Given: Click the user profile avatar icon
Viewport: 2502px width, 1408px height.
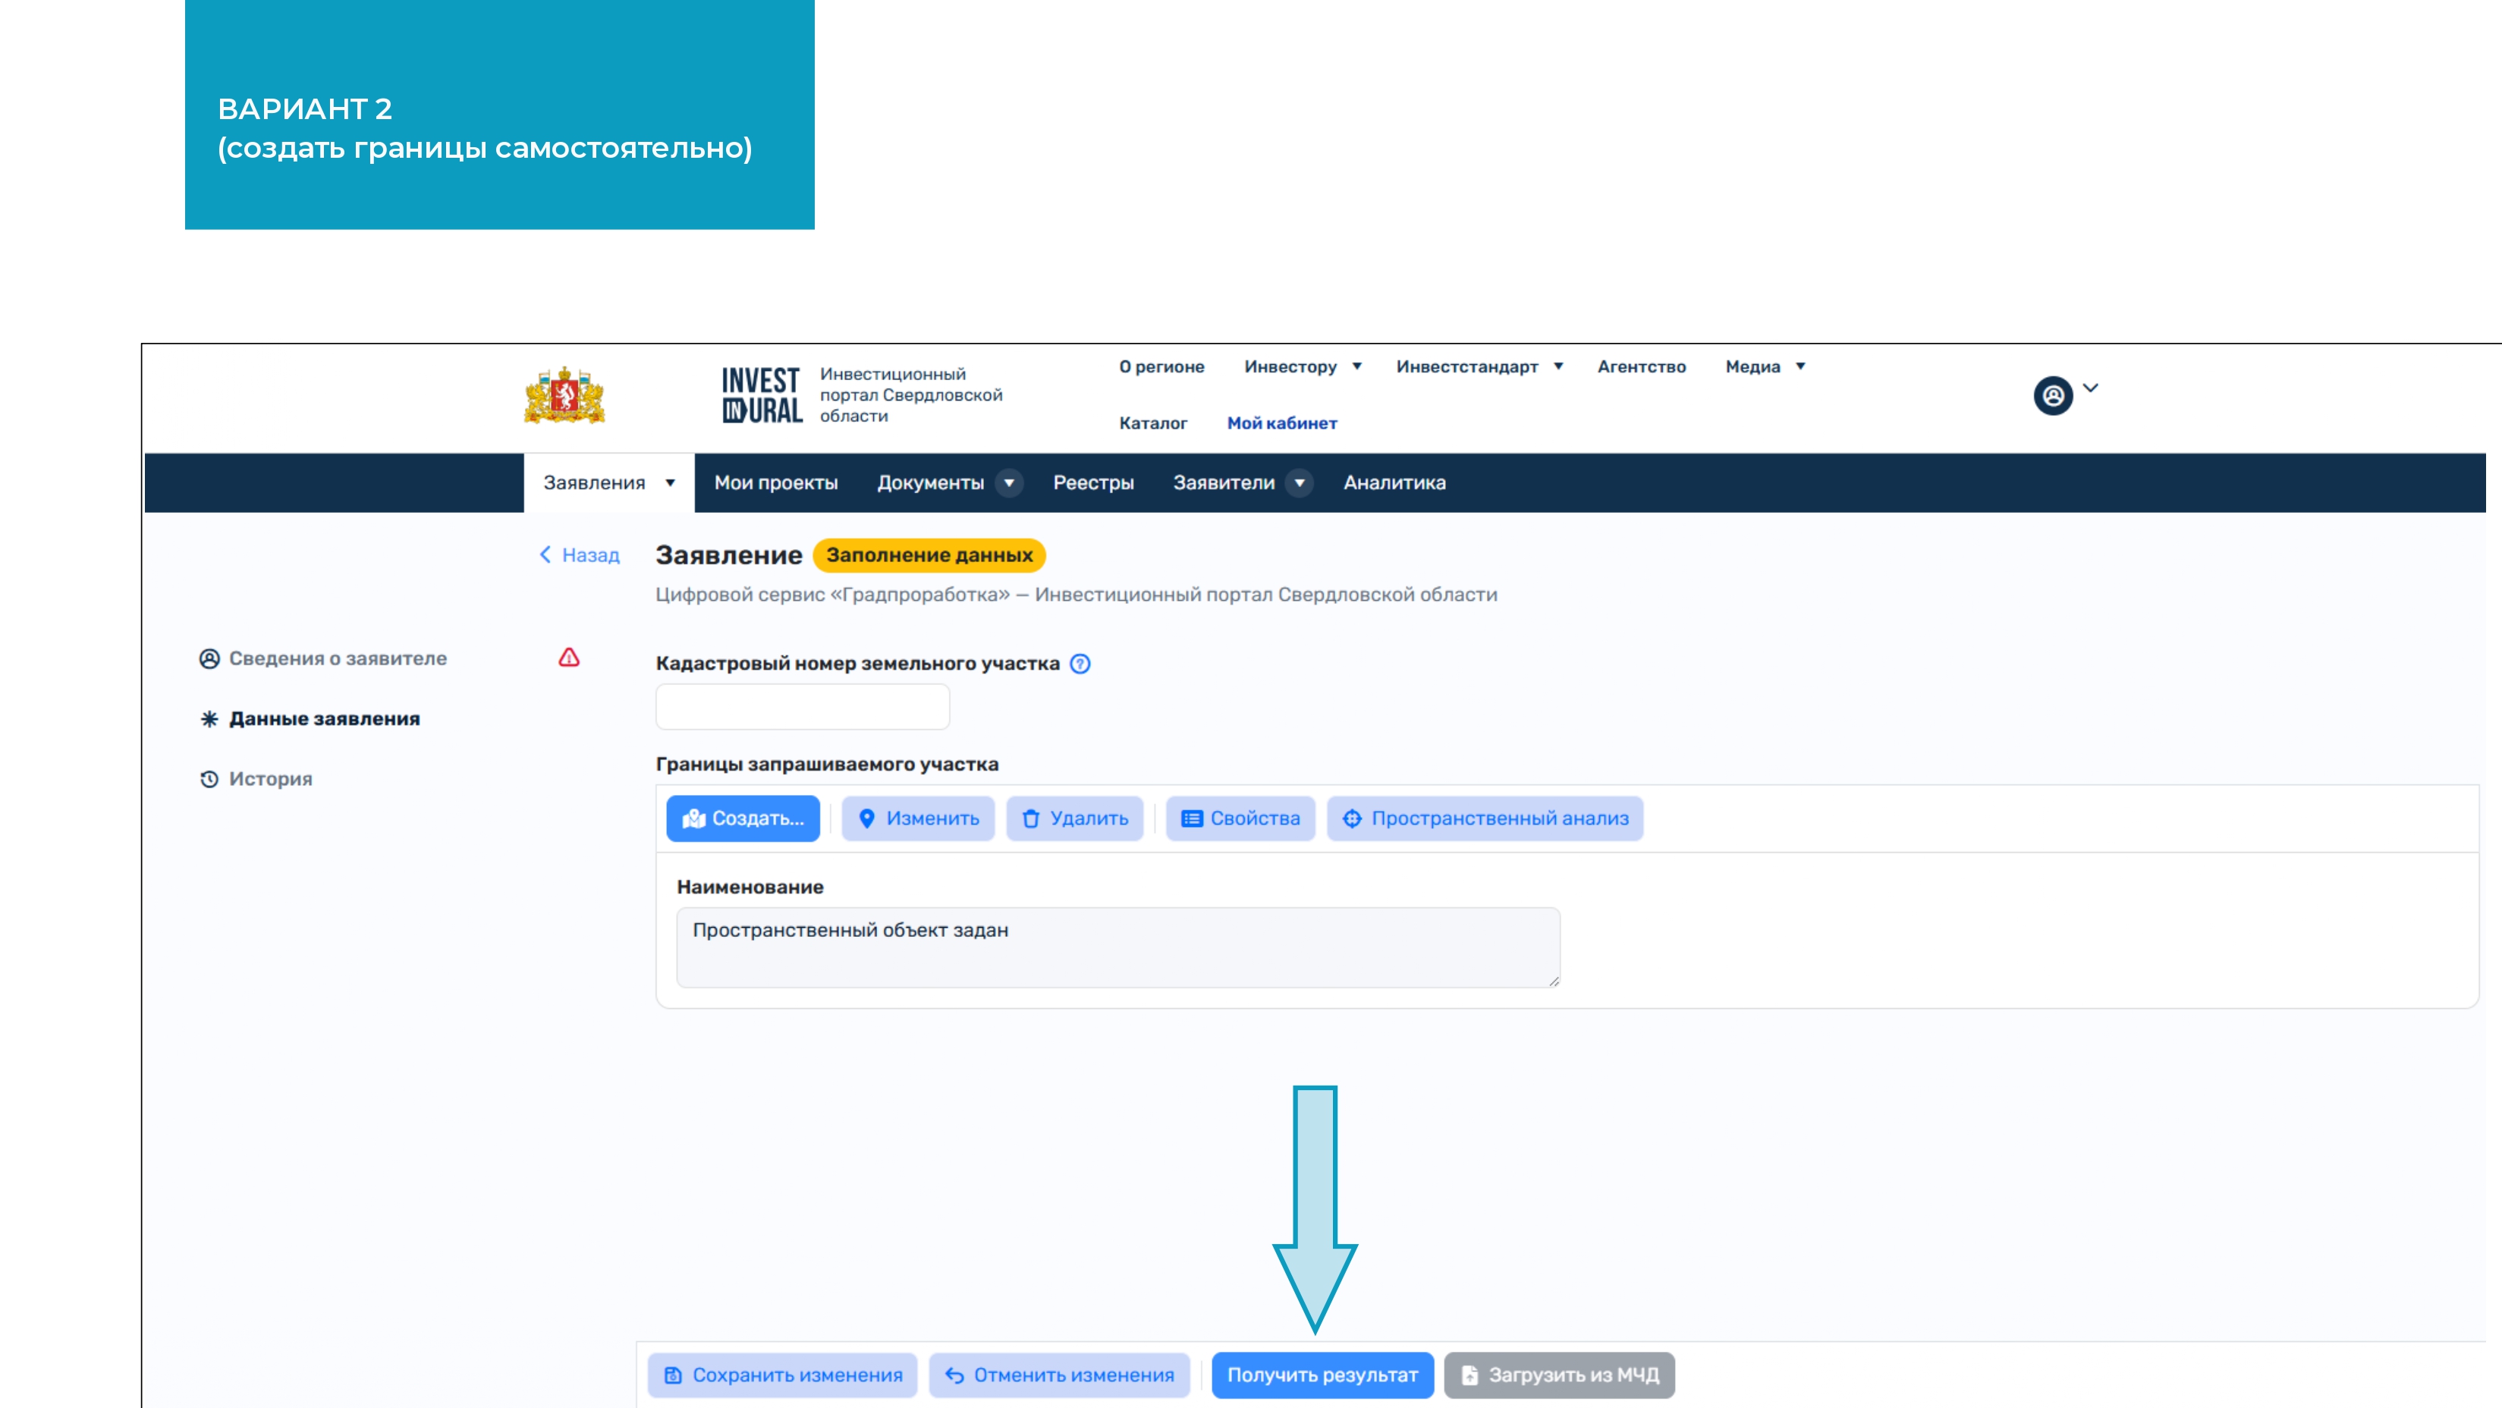Looking at the screenshot, I should [x=2052, y=395].
